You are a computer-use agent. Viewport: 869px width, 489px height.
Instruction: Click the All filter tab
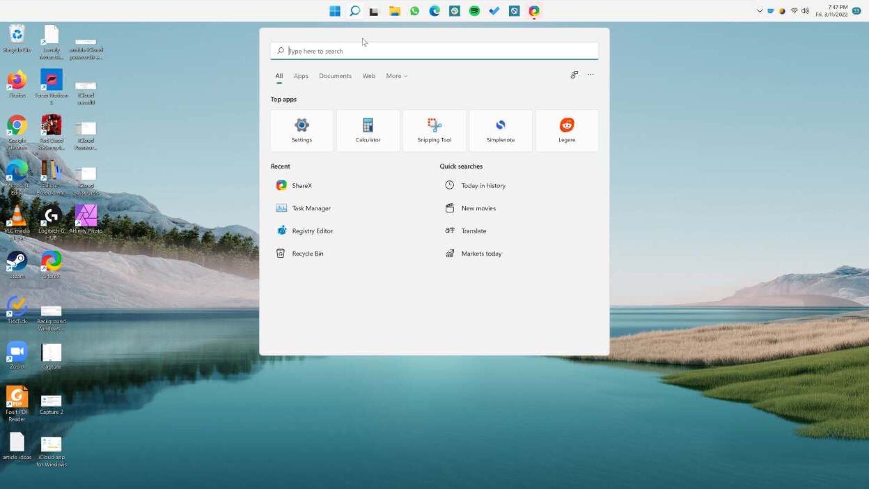click(279, 75)
